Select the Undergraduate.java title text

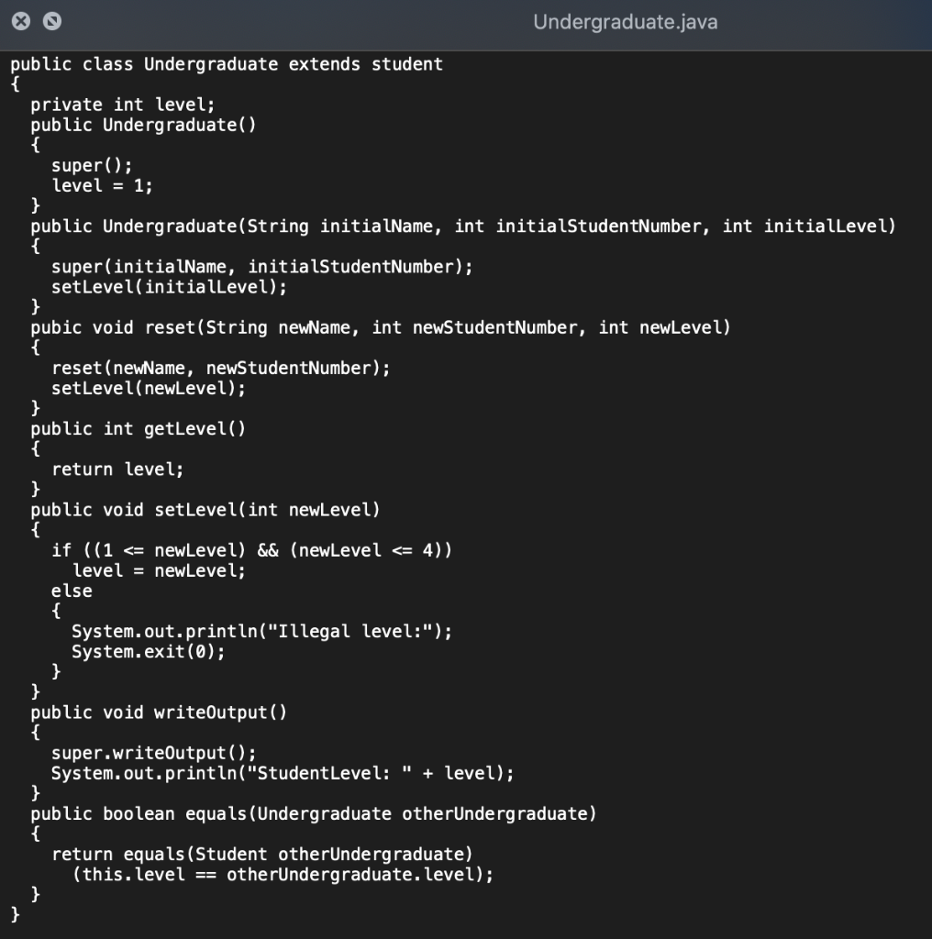tap(625, 24)
